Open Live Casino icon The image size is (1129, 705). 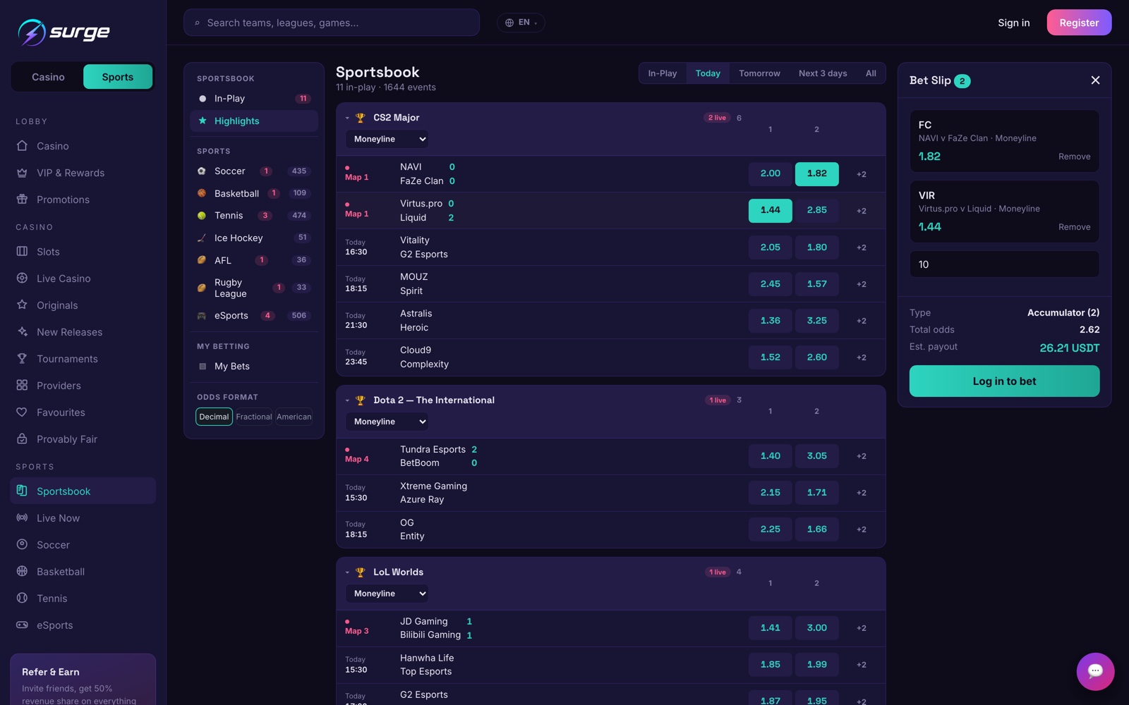click(x=22, y=278)
